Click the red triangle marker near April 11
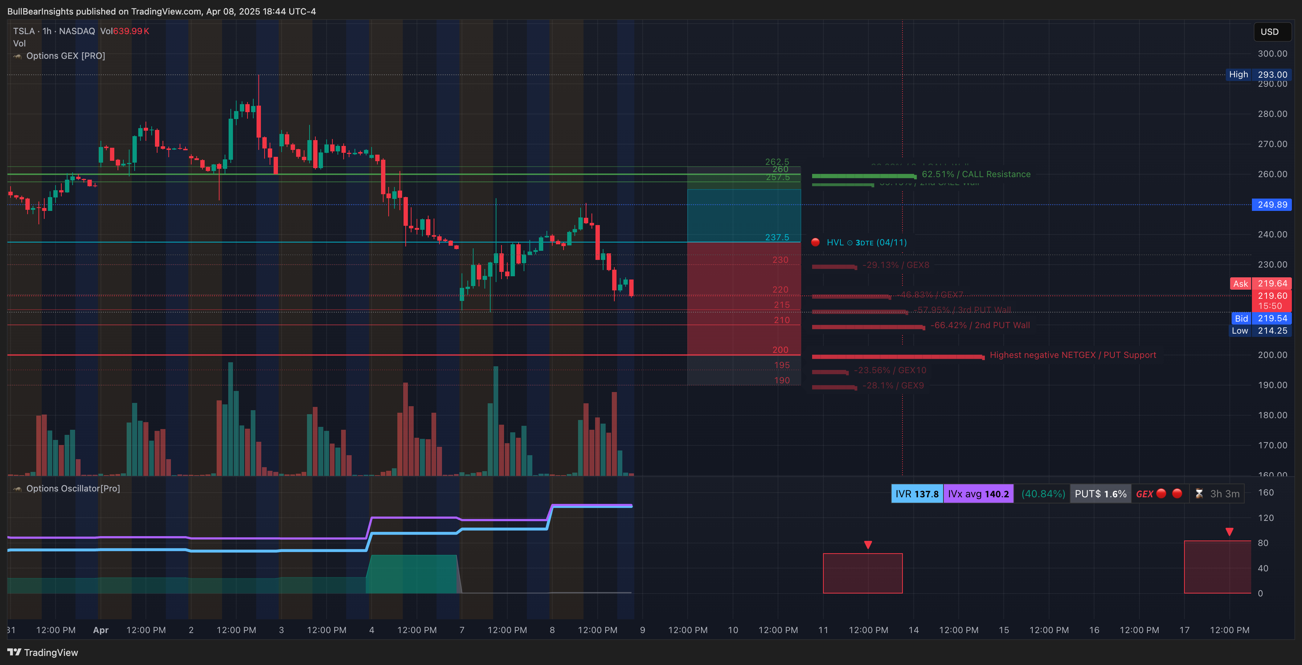 [868, 544]
